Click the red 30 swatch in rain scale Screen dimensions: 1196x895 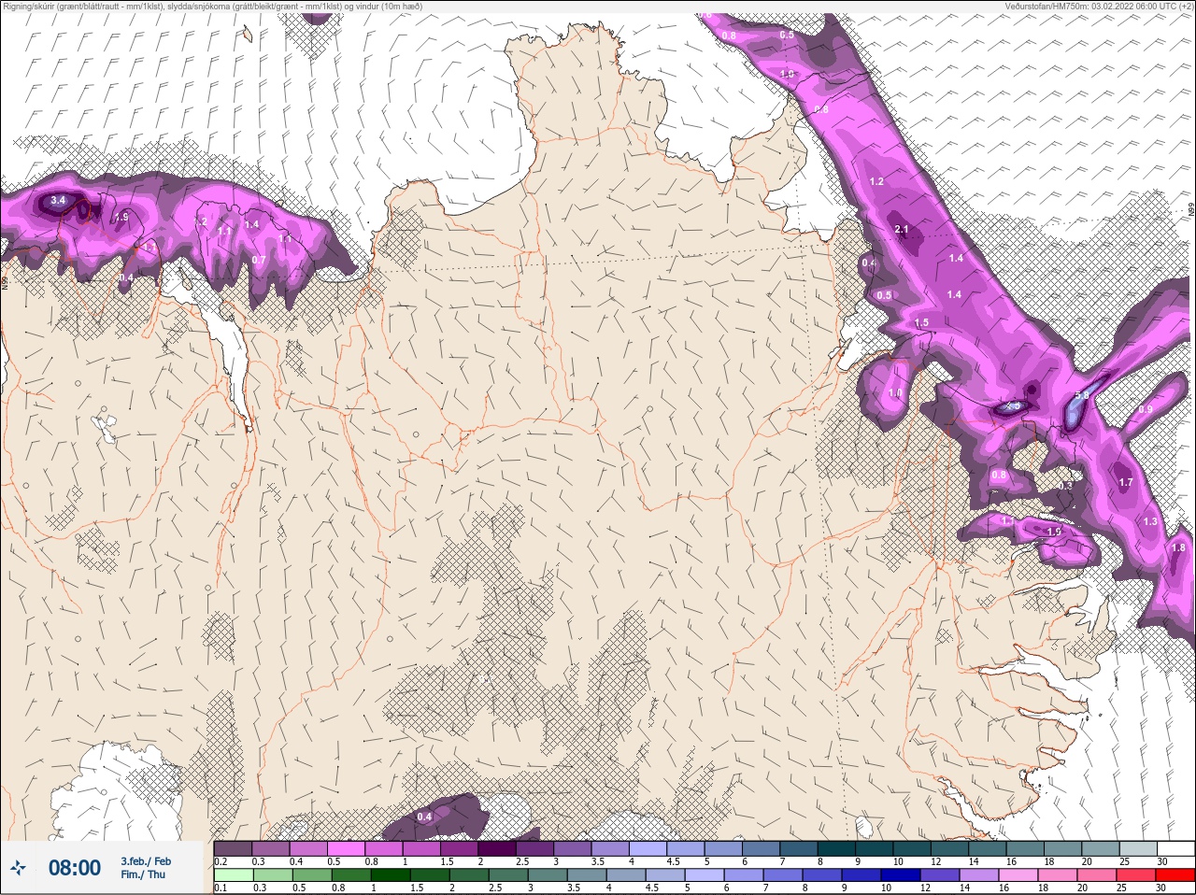coord(1175,875)
